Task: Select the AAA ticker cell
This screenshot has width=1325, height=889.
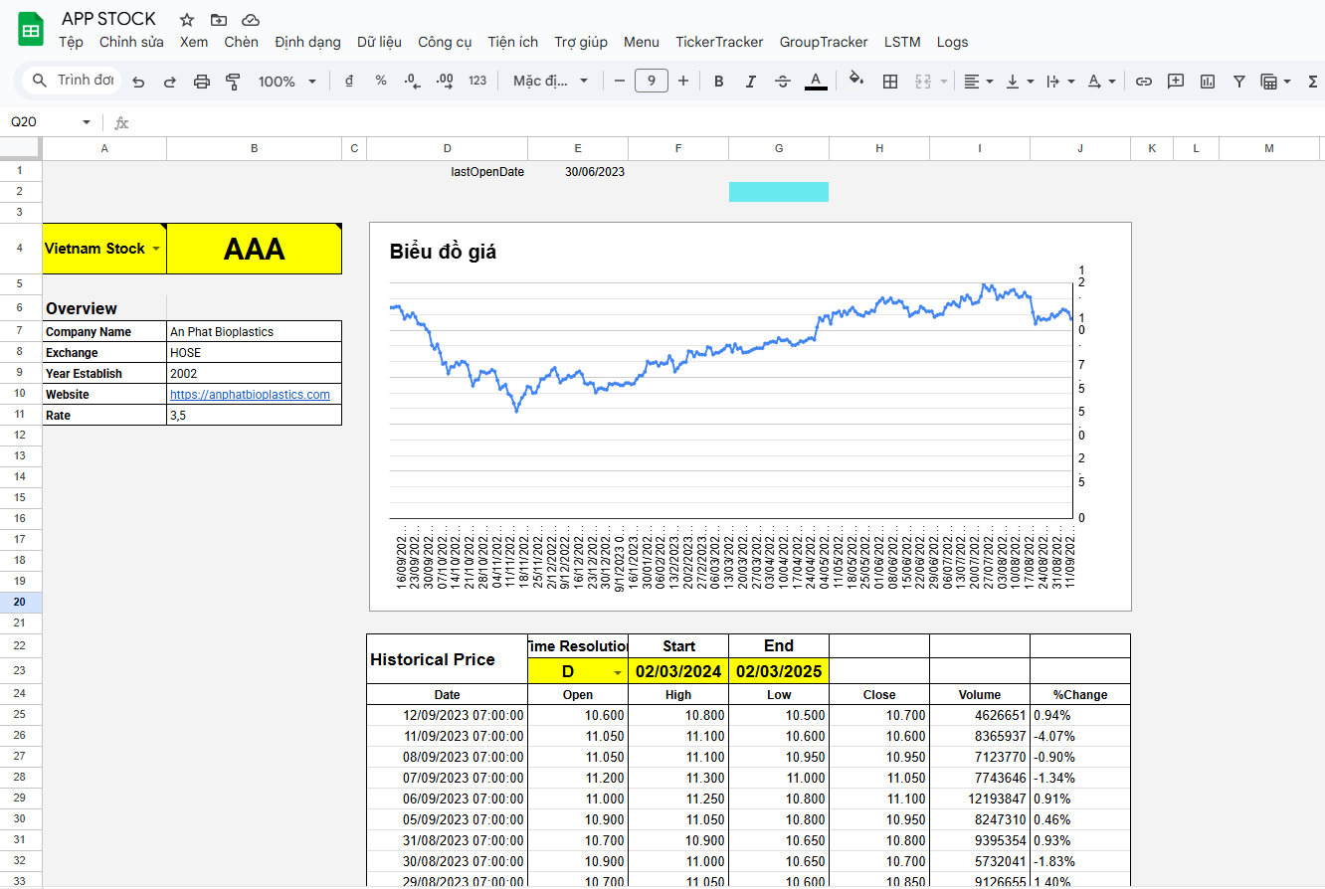Action: (255, 249)
